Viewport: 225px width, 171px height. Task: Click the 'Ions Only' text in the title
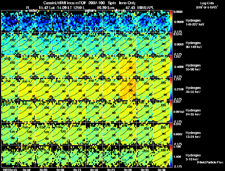(x=127, y=3)
